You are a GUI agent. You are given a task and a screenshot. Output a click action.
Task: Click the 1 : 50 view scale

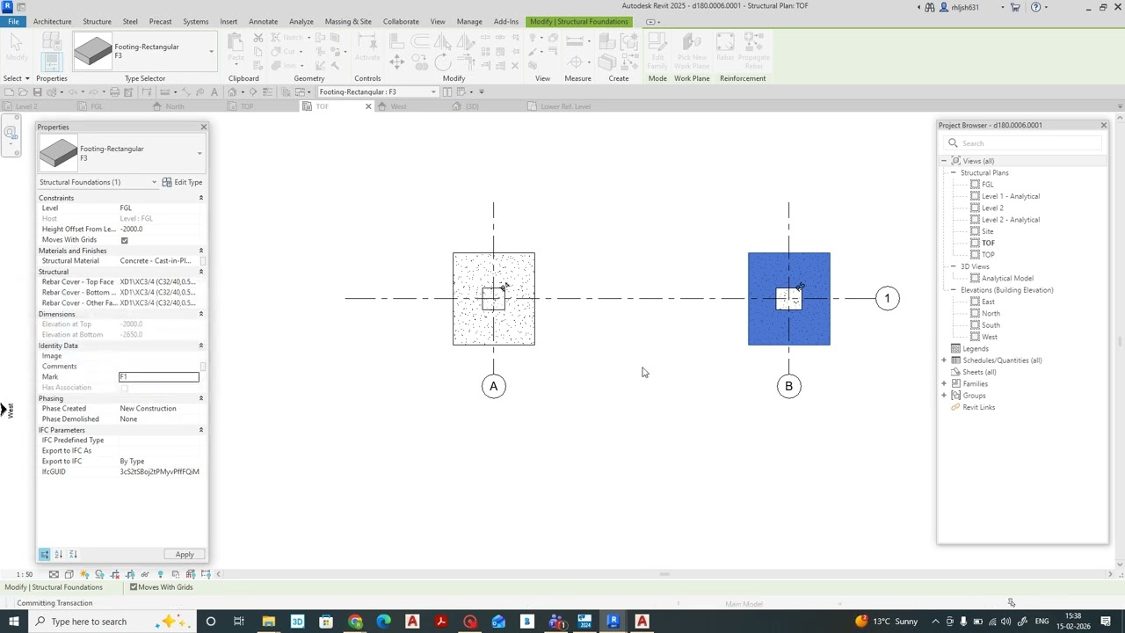point(25,574)
